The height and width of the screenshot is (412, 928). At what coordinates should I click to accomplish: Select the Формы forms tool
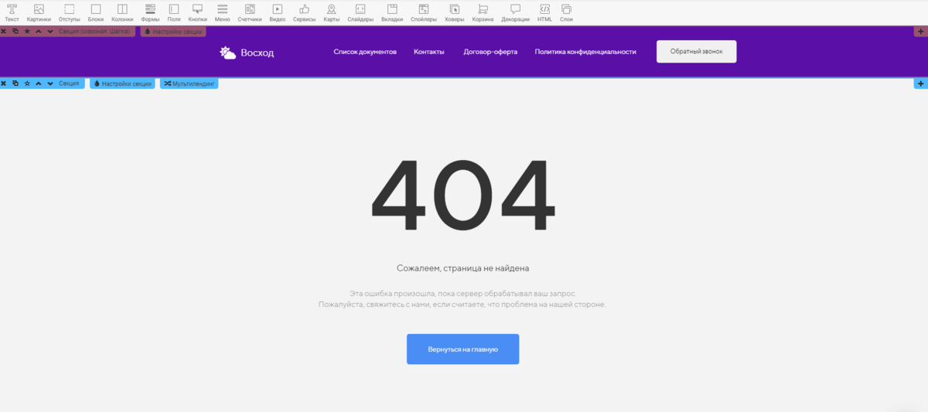[x=150, y=12]
